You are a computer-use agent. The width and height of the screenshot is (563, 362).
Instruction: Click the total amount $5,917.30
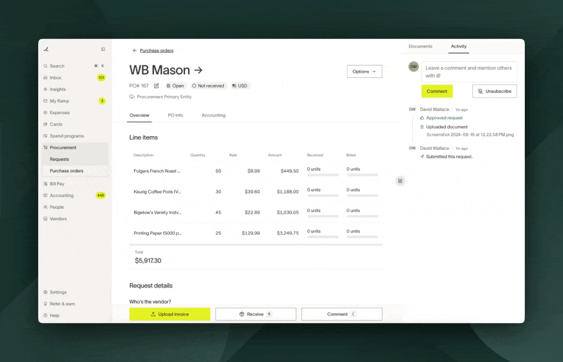click(x=148, y=261)
